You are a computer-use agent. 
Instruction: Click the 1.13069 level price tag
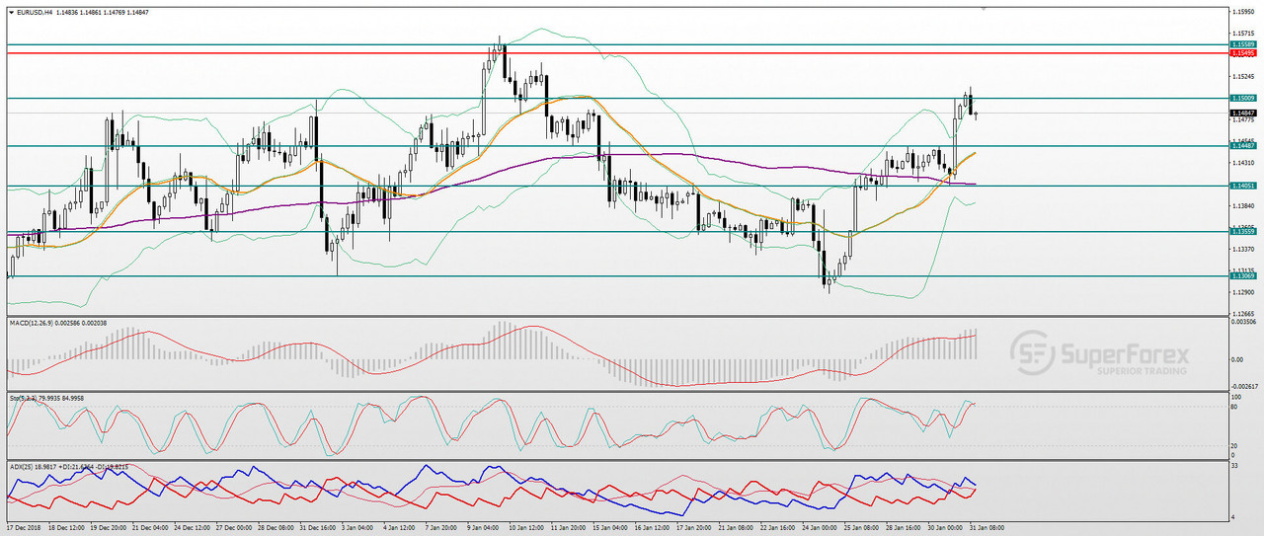[1243, 276]
